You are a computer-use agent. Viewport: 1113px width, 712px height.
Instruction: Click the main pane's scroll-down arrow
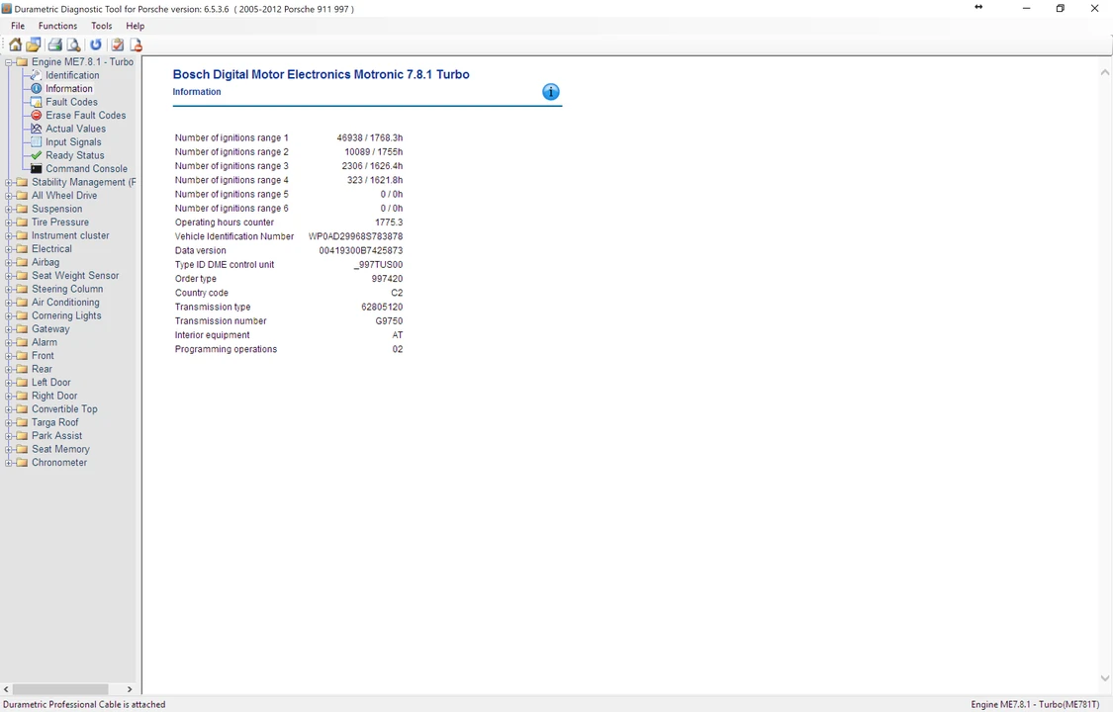[x=1104, y=678]
